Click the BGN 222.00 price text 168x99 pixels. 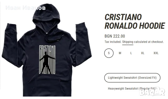click(115, 36)
